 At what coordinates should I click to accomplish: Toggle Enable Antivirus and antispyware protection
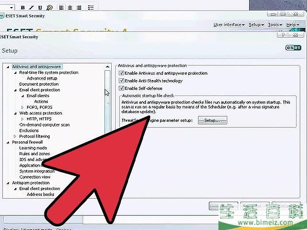coord(121,73)
